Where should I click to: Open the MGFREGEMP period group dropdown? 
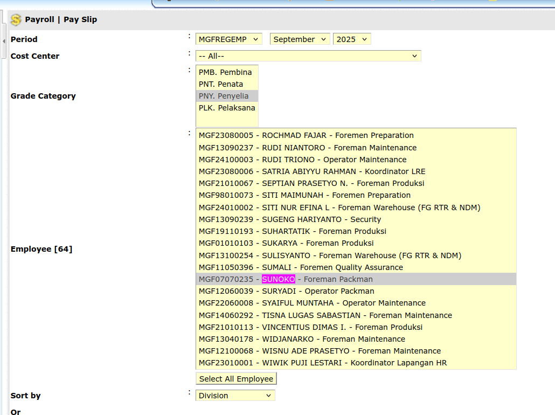[x=228, y=39]
